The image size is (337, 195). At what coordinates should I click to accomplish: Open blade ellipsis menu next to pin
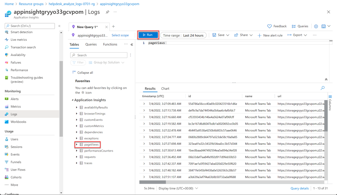(115, 12)
